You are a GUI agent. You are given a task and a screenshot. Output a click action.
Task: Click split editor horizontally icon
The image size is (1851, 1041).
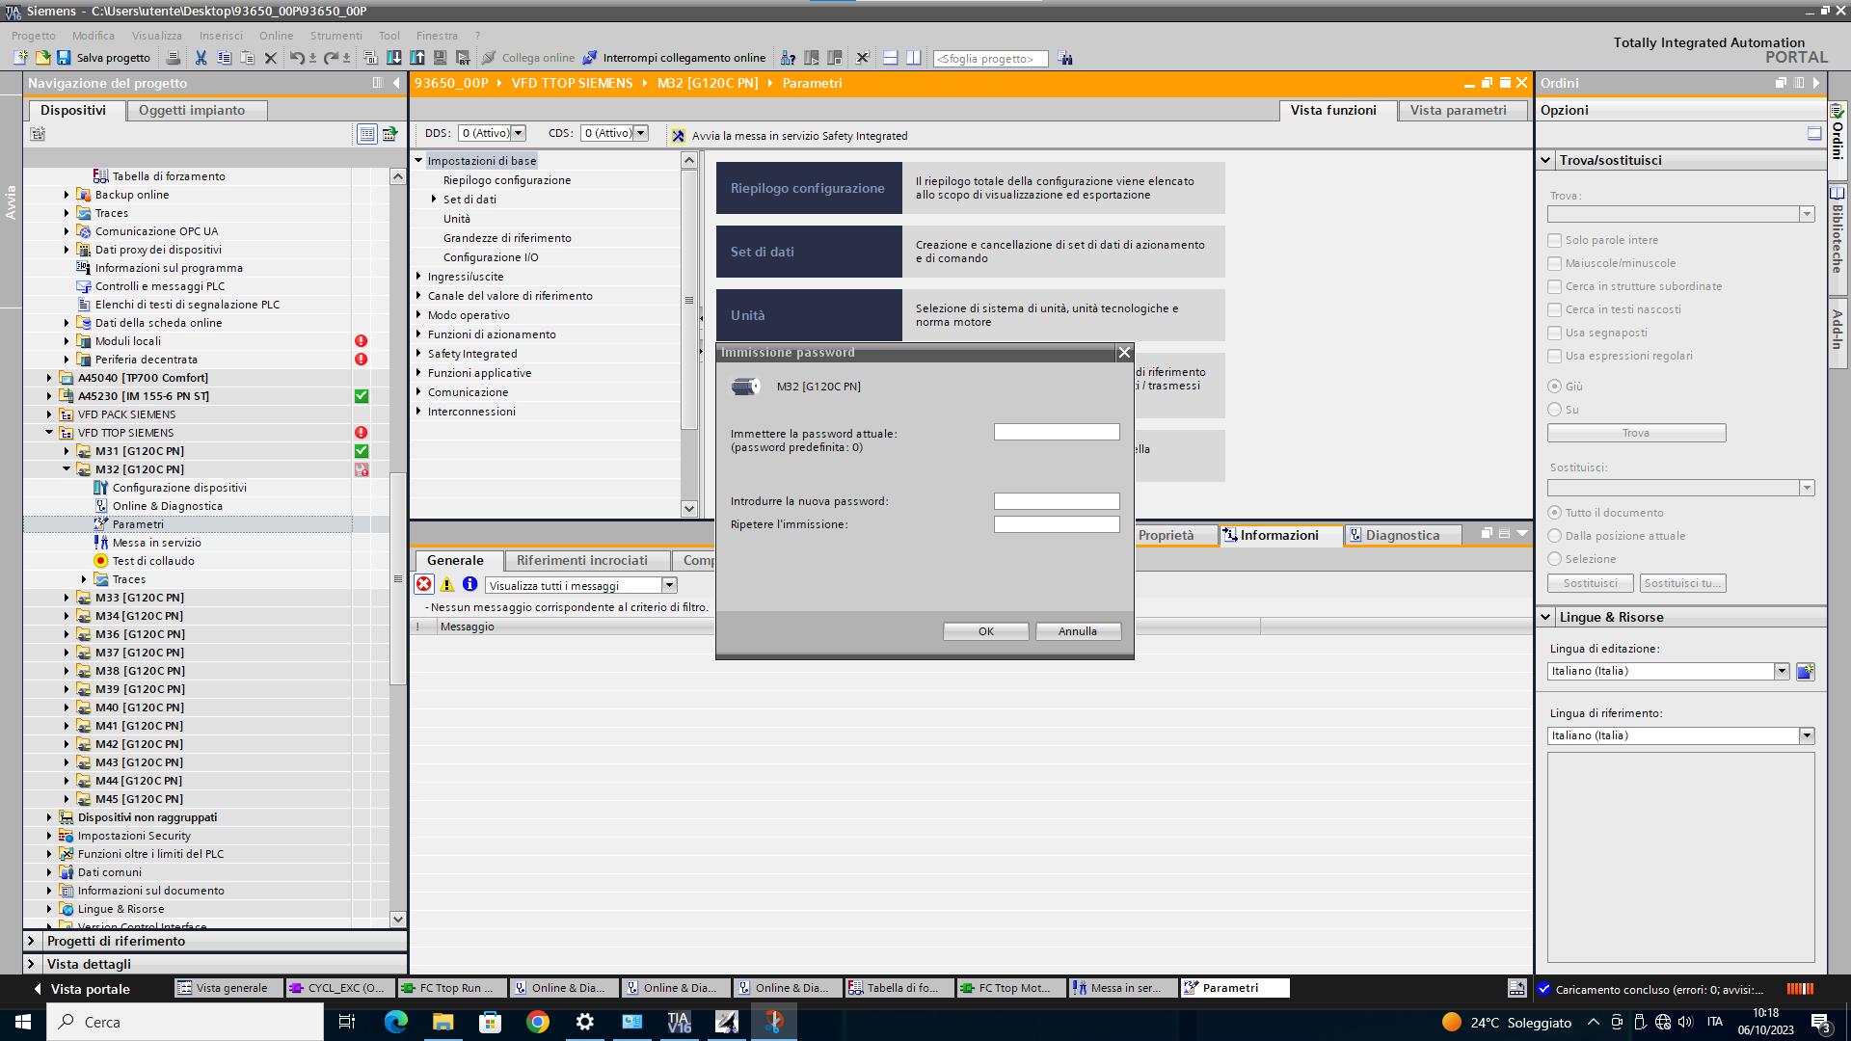pos(890,58)
